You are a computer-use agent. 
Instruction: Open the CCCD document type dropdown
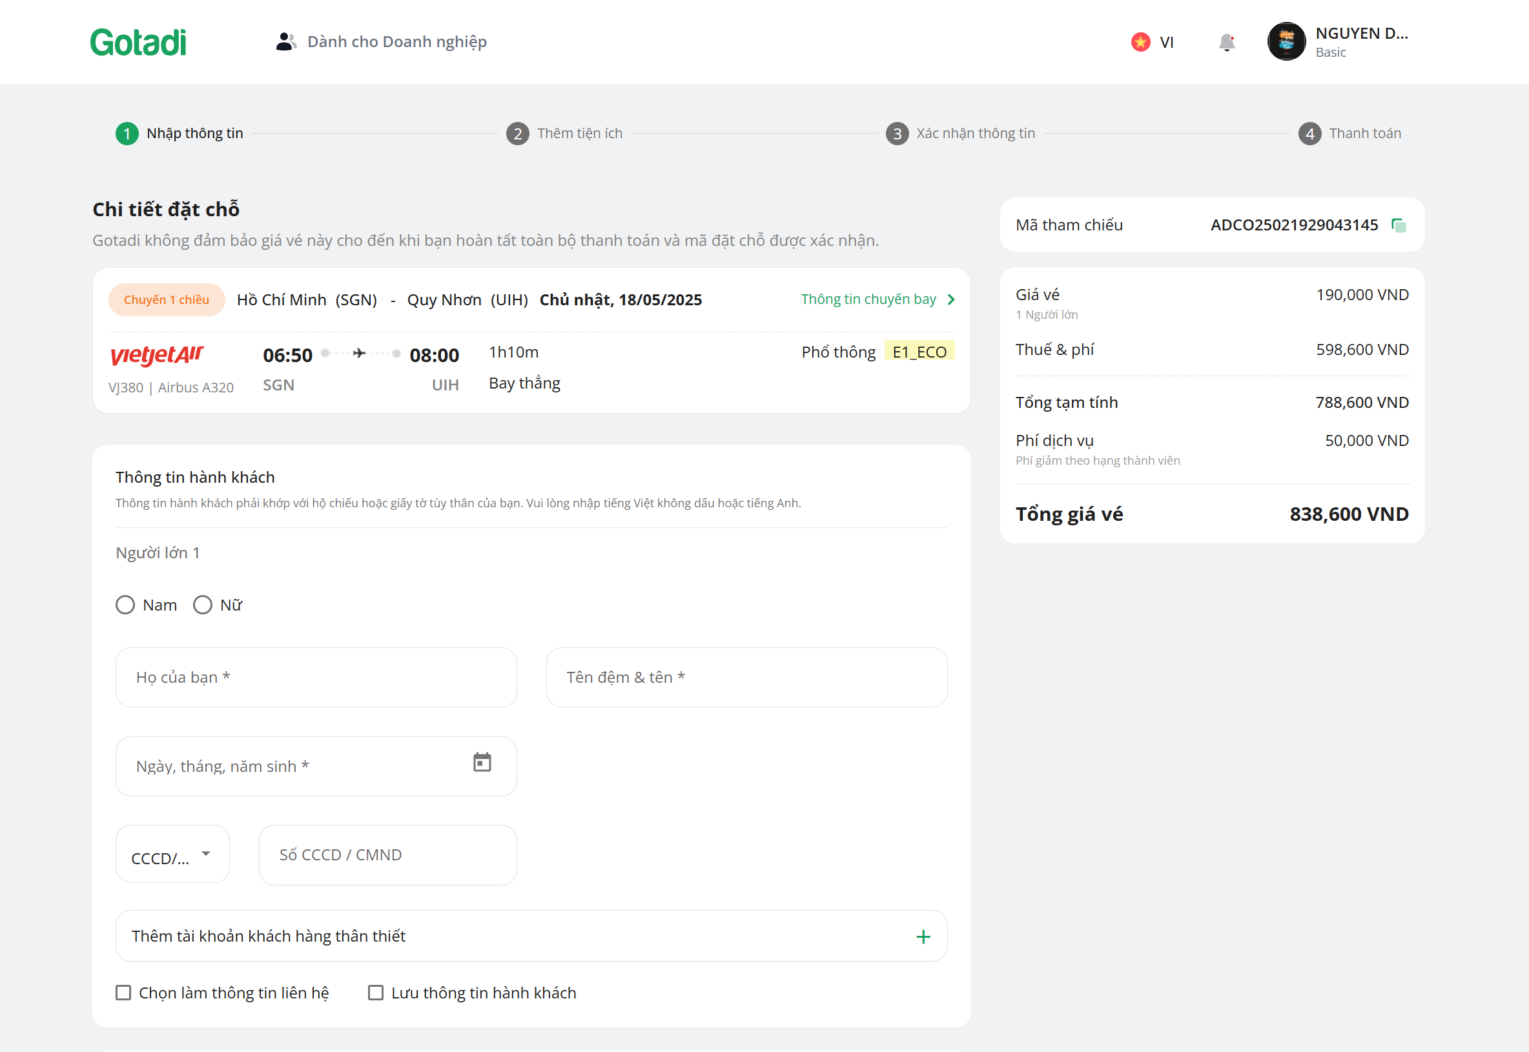[x=172, y=855]
